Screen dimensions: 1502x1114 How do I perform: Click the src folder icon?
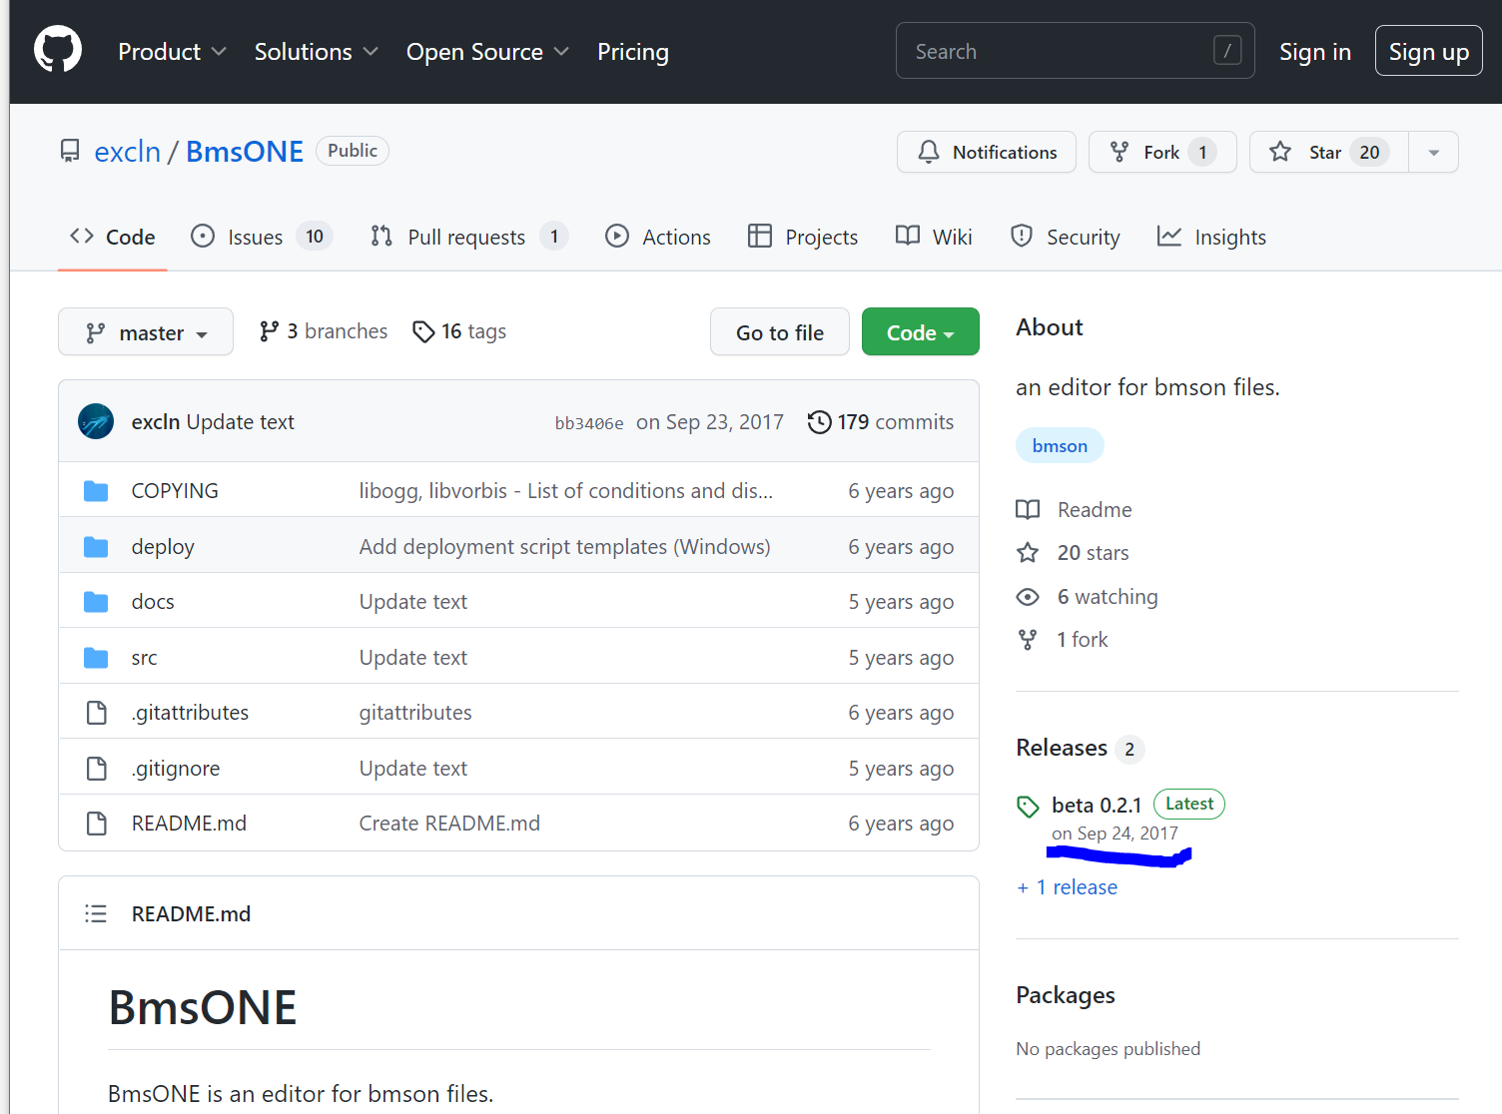[x=96, y=658]
